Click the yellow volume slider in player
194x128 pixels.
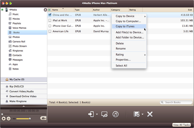point(23,119)
